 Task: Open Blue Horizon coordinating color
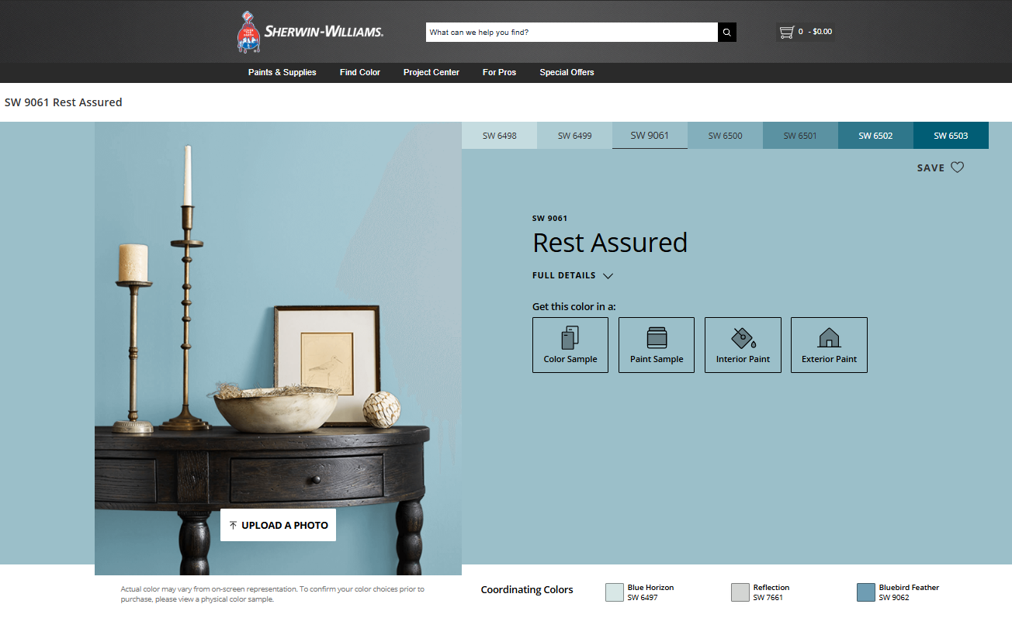coord(615,592)
